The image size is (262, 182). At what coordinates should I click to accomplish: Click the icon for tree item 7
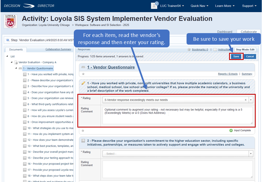[25, 110]
